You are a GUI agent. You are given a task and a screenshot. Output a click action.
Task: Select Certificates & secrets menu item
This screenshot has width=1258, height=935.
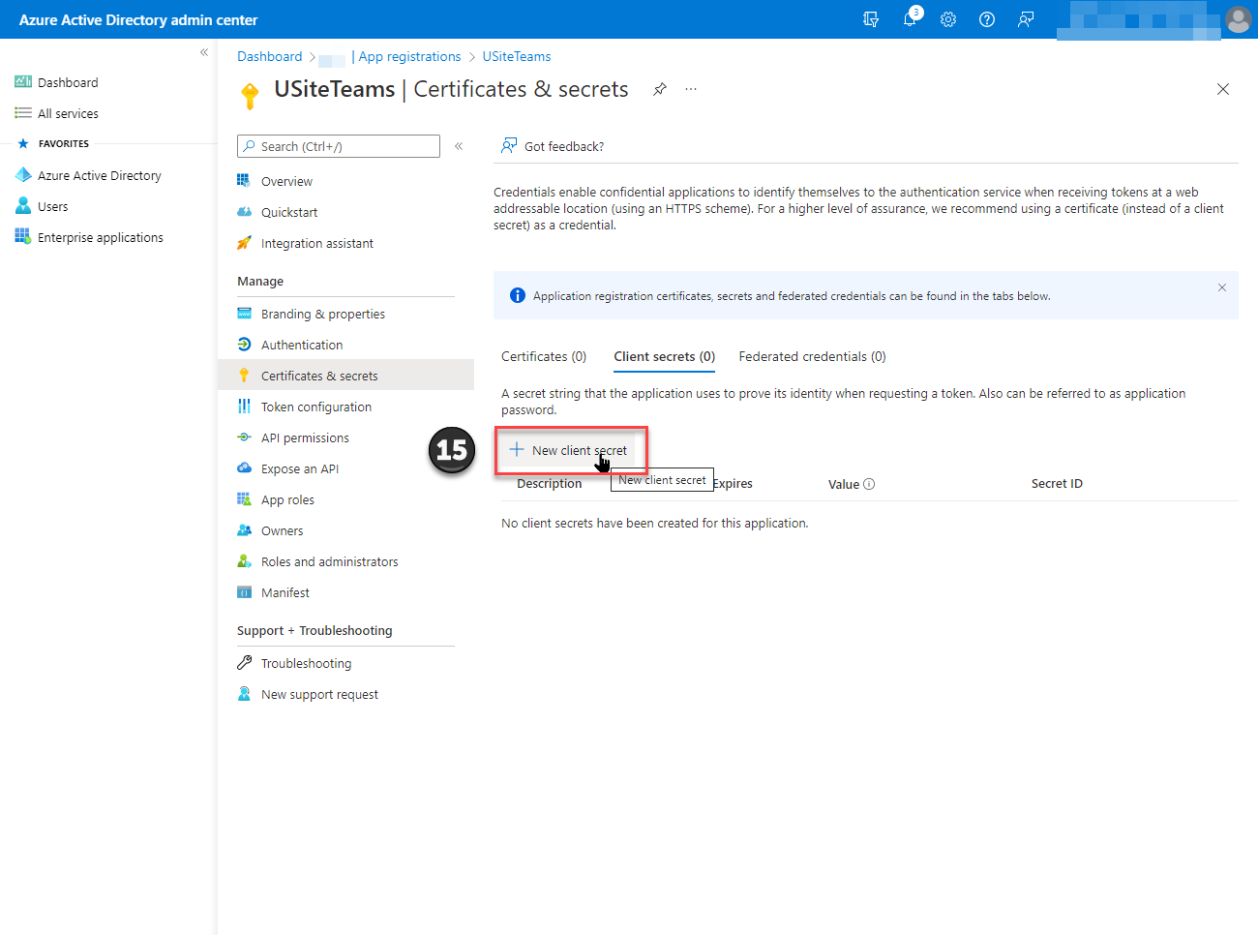coord(345,376)
